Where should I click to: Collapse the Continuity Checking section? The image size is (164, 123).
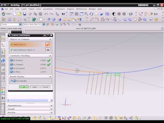[x=50, y=56]
